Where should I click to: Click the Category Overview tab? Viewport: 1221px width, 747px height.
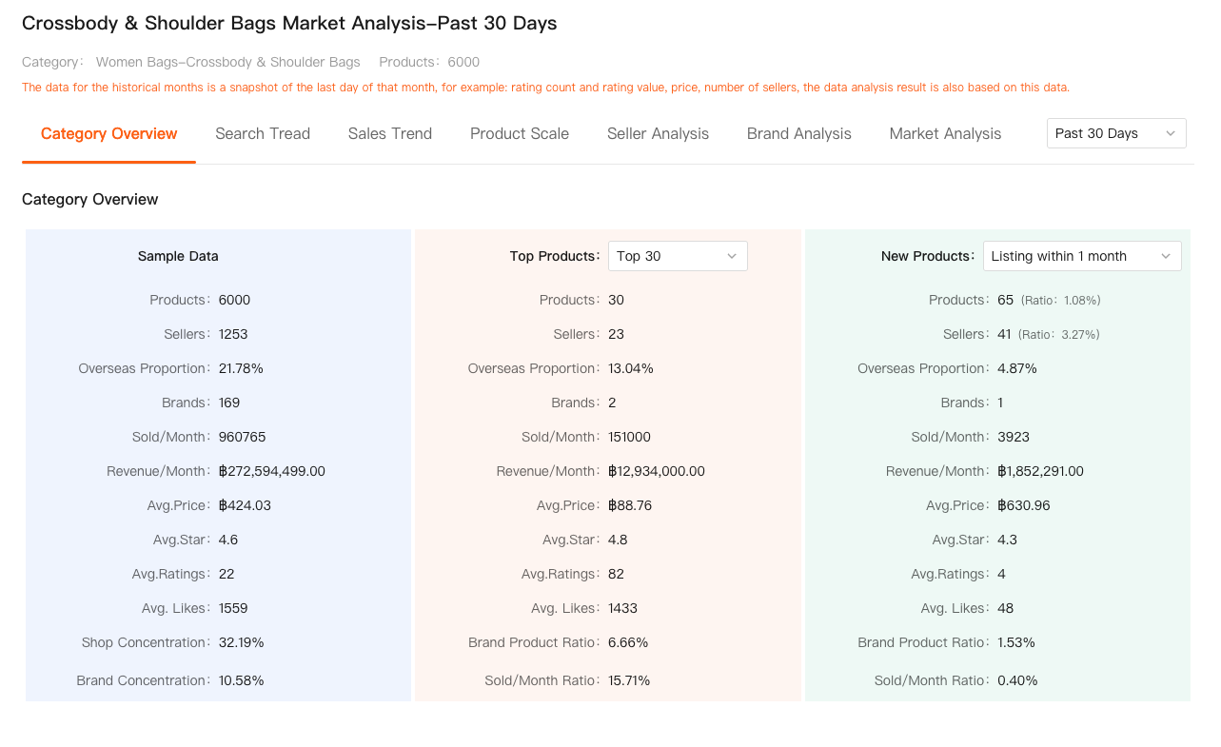tap(108, 133)
